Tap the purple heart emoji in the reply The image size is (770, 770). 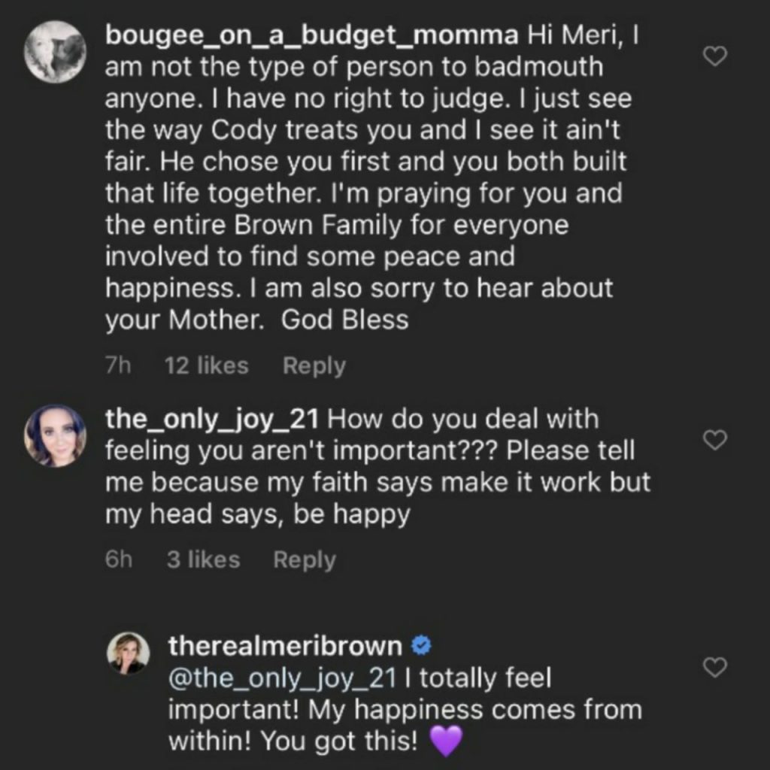point(445,743)
